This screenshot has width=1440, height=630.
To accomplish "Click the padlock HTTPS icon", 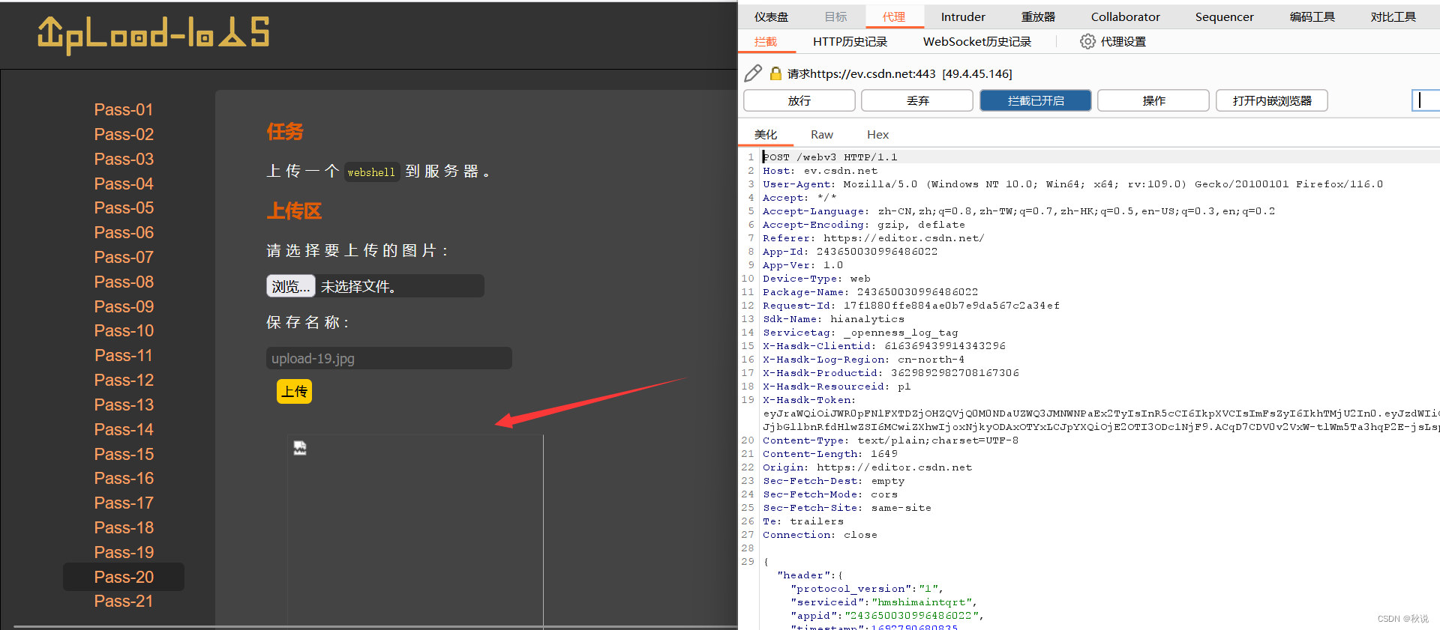I will coord(775,73).
